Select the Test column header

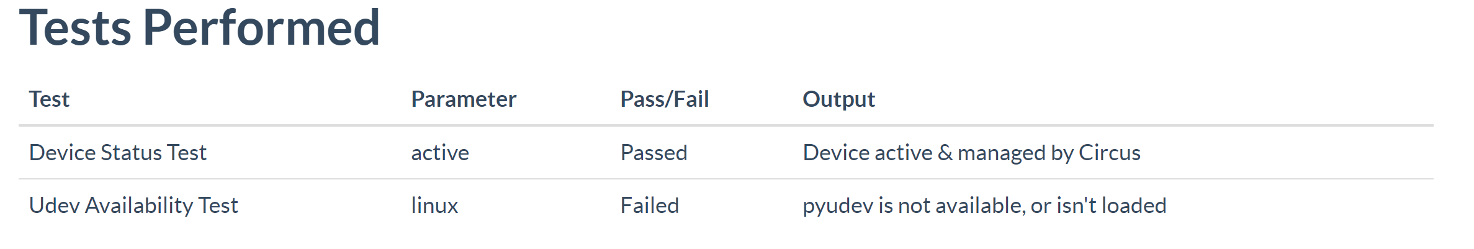[x=49, y=99]
